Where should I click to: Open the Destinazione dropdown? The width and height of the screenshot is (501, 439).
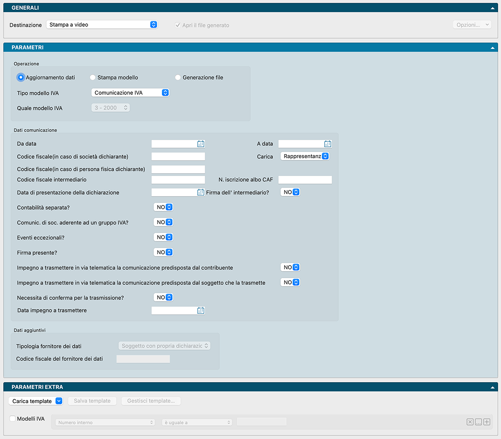[x=102, y=25]
